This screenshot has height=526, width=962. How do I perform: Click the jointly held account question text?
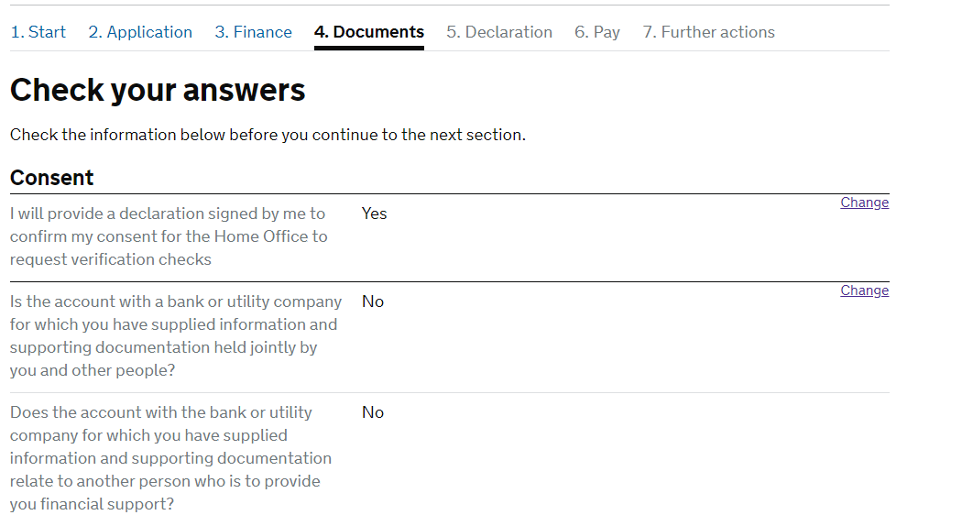point(175,335)
